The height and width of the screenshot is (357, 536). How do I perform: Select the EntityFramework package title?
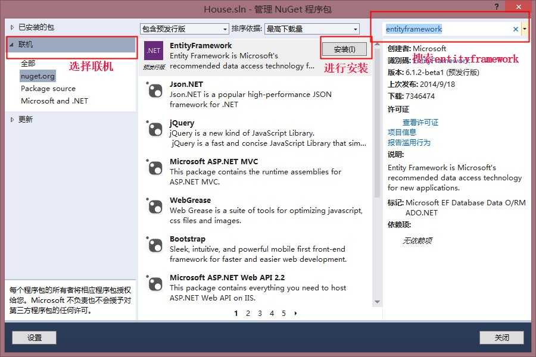point(201,45)
